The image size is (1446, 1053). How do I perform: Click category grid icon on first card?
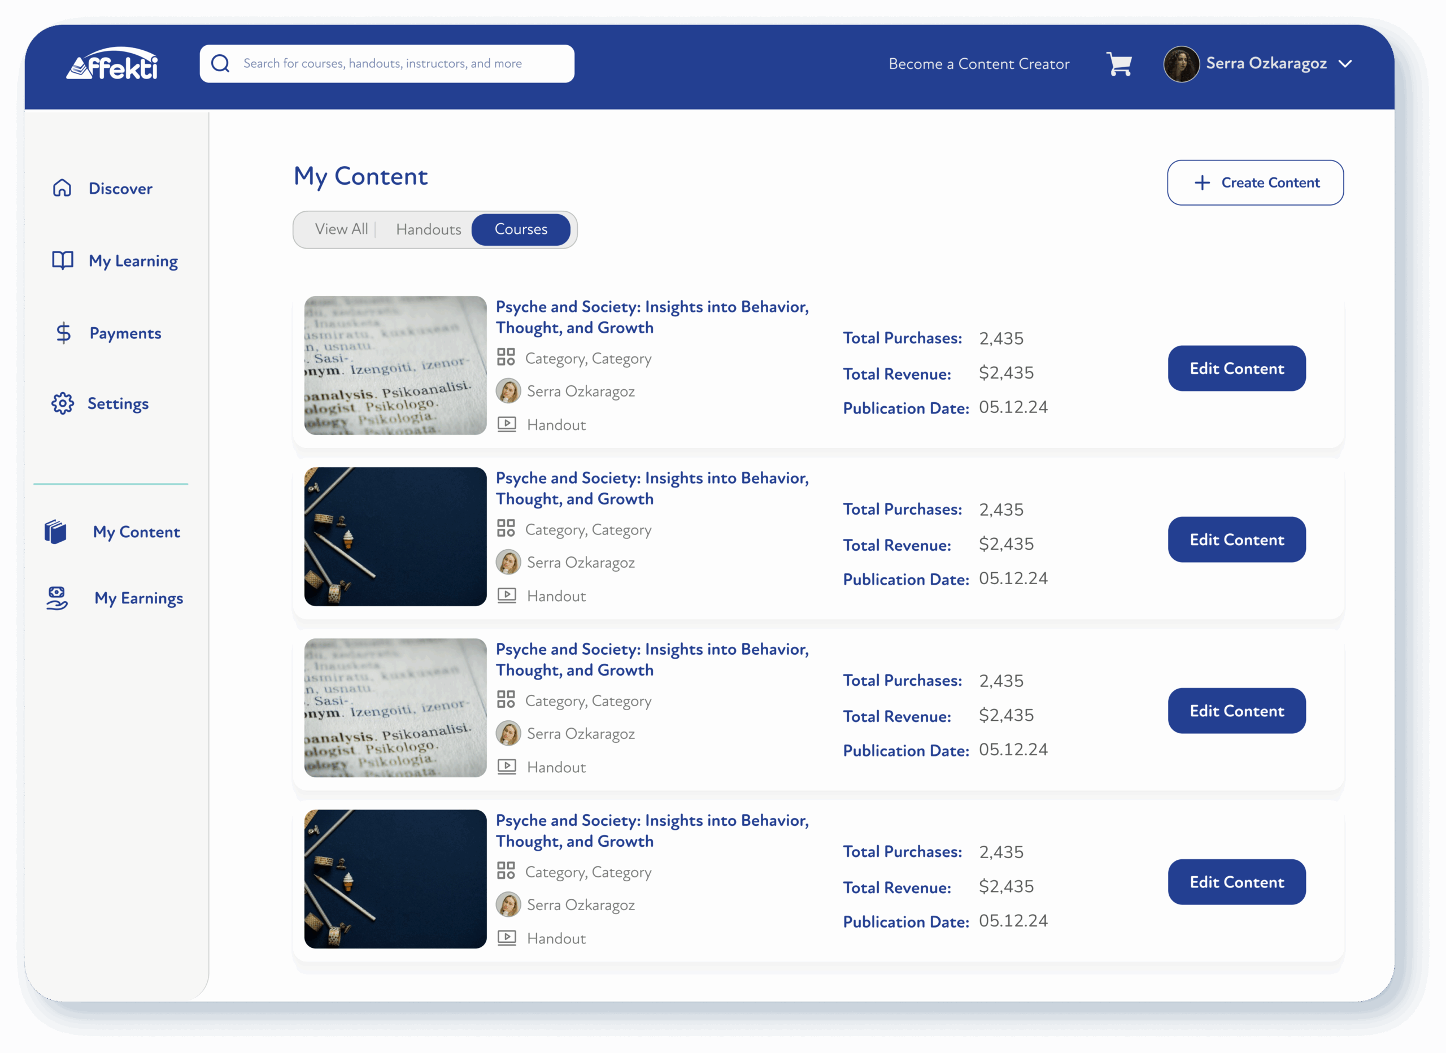(x=506, y=356)
